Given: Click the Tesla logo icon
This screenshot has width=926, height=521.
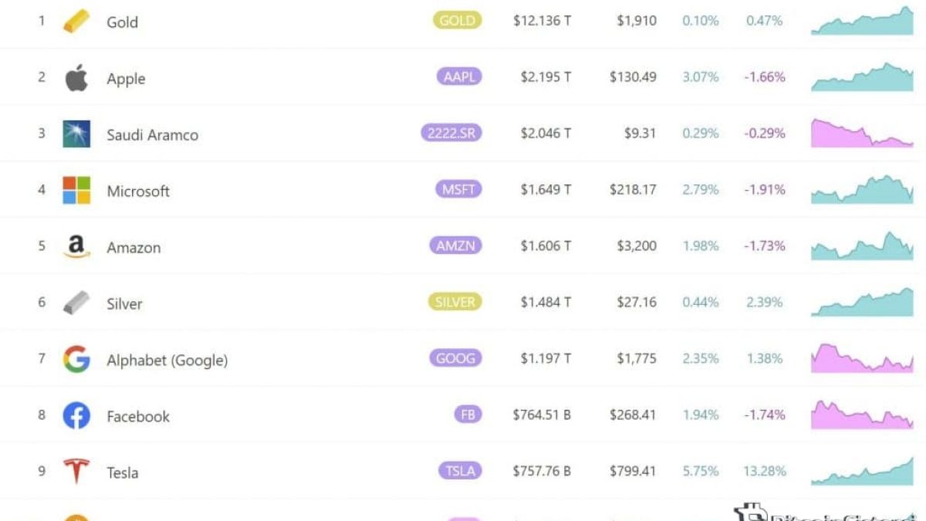Looking at the screenshot, I should 76,472.
